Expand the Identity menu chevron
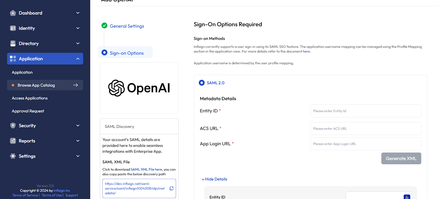445x199 pixels. click(x=78, y=28)
